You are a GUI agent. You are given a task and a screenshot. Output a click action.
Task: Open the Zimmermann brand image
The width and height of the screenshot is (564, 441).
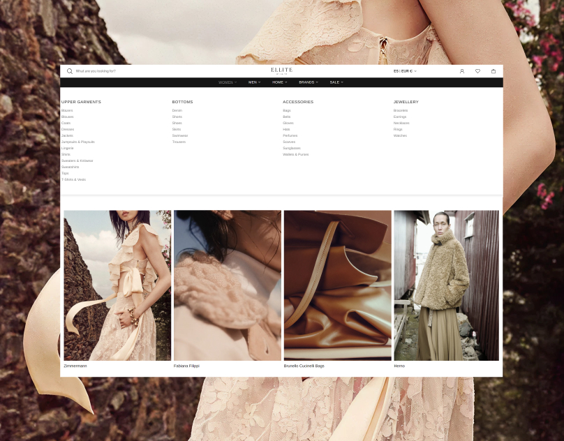pos(117,285)
